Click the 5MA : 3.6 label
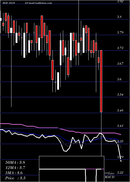 (14, 173)
